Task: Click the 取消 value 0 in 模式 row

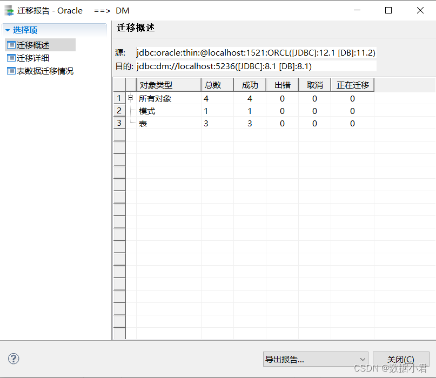Action: 314,111
